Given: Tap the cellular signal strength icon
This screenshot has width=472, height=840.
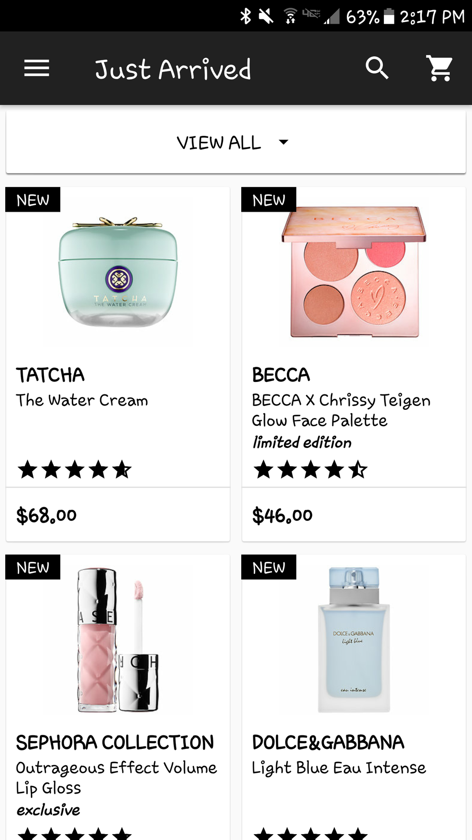Looking at the screenshot, I should click(x=331, y=16).
